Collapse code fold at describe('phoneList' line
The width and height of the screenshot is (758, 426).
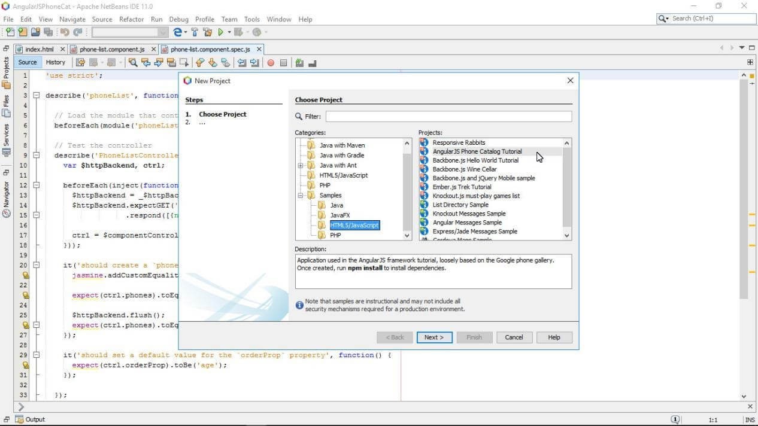(x=37, y=95)
